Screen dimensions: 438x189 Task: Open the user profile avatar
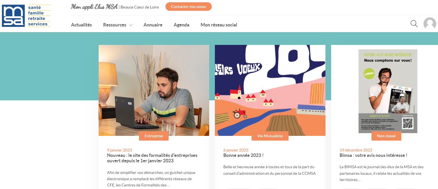pos(430,24)
